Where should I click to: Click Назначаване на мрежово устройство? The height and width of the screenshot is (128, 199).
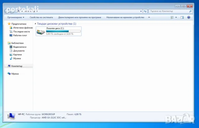tap(125, 17)
